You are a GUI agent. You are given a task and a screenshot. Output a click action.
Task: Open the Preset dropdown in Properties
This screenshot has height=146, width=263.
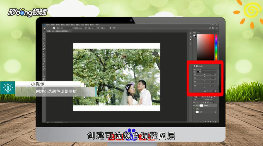(207, 69)
